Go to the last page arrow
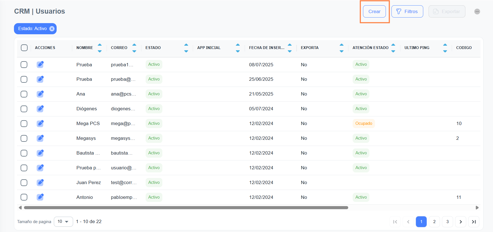Viewport: 493px width, 232px height. tap(473, 222)
